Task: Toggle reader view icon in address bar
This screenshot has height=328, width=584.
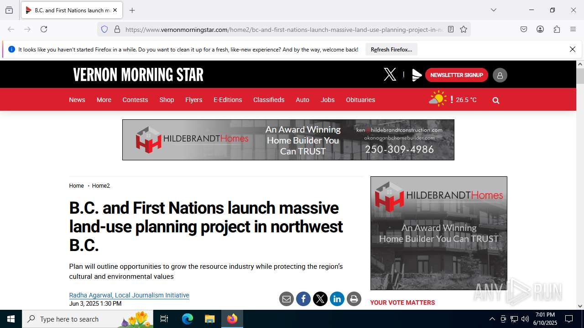Action: pyautogui.click(x=451, y=29)
